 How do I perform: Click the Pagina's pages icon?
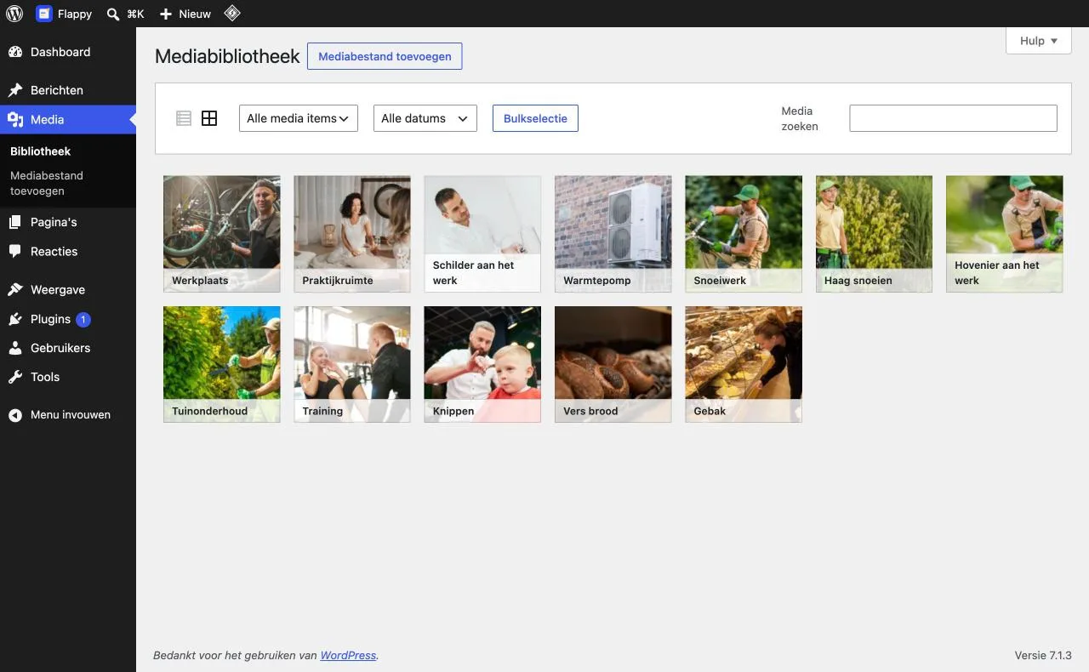pyautogui.click(x=15, y=222)
